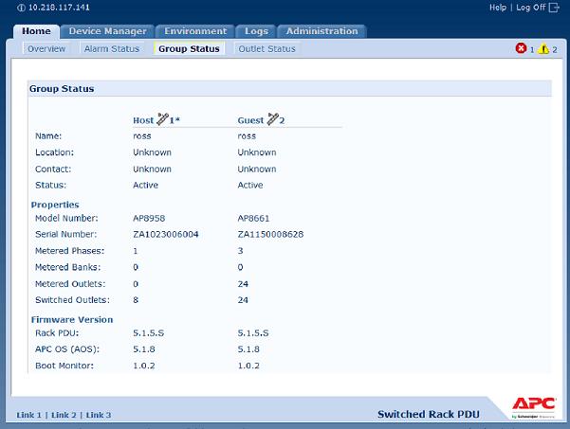Click the IP address 10.218.117.141
570x429 pixels.
click(x=59, y=8)
